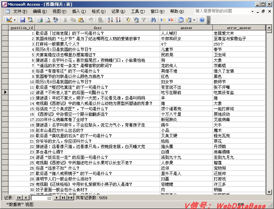Screen dimensions: 274x209
Task: Add New Record toolbar icon
Action: (163, 20)
